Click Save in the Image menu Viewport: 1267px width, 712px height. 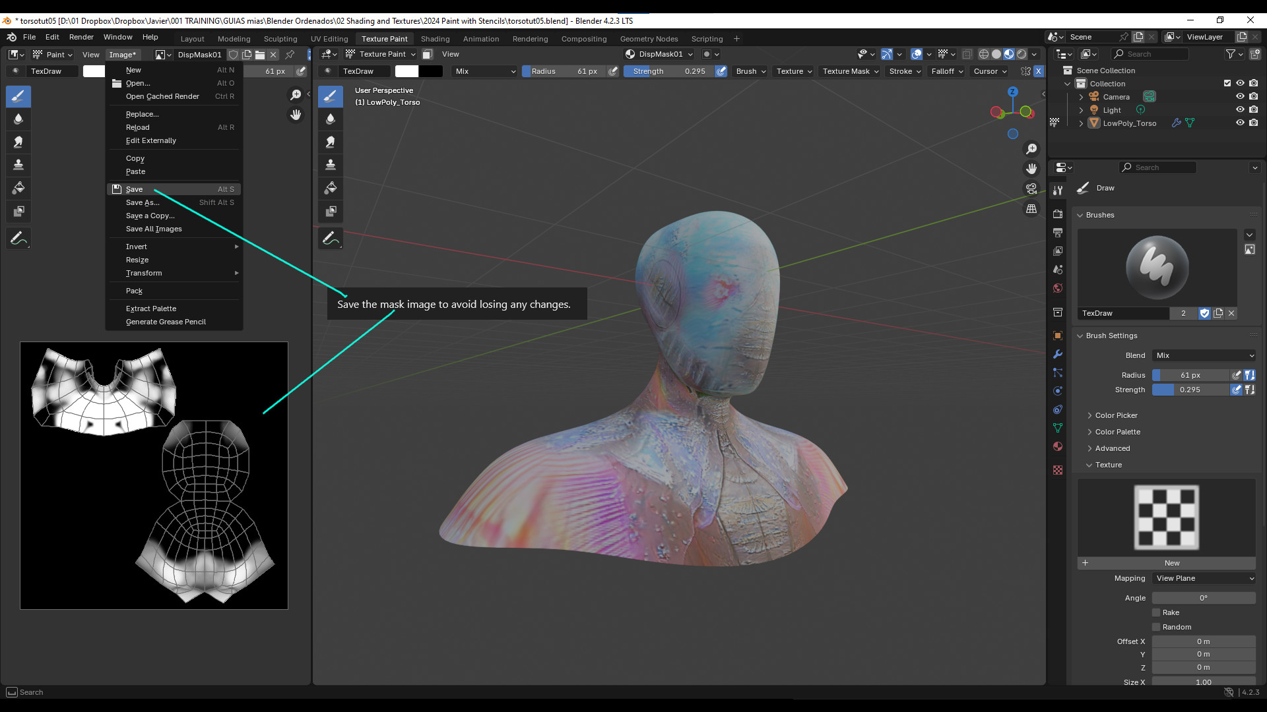tap(174, 189)
